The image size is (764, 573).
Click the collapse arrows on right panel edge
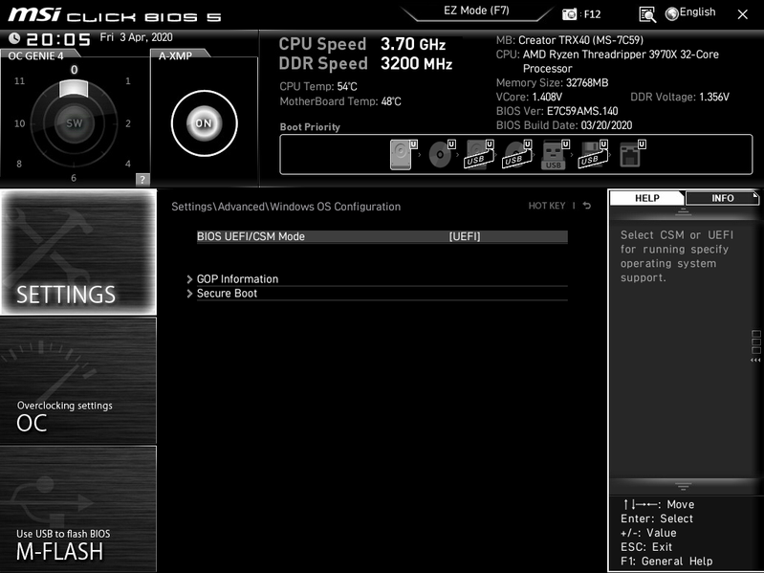click(x=755, y=360)
